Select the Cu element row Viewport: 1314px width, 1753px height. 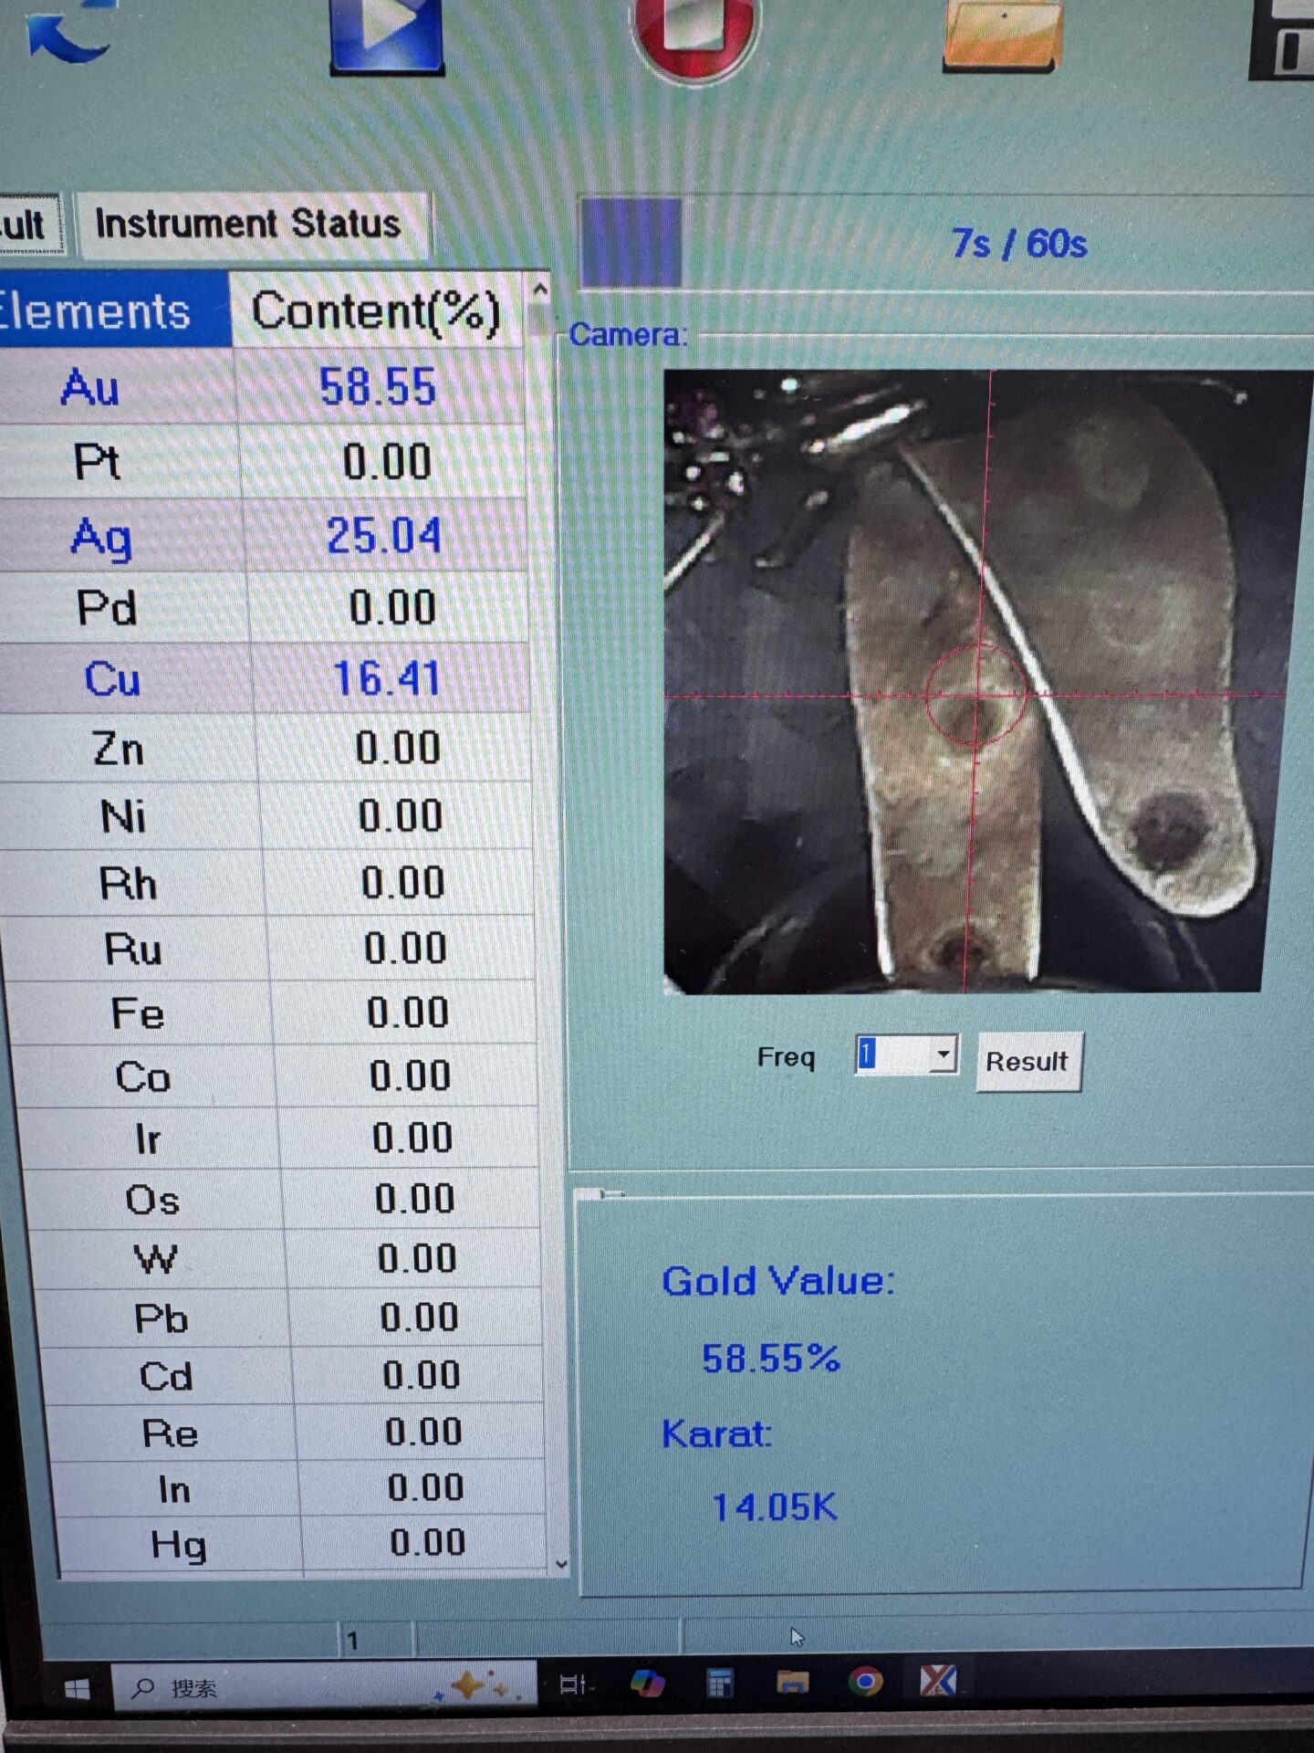pos(266,679)
